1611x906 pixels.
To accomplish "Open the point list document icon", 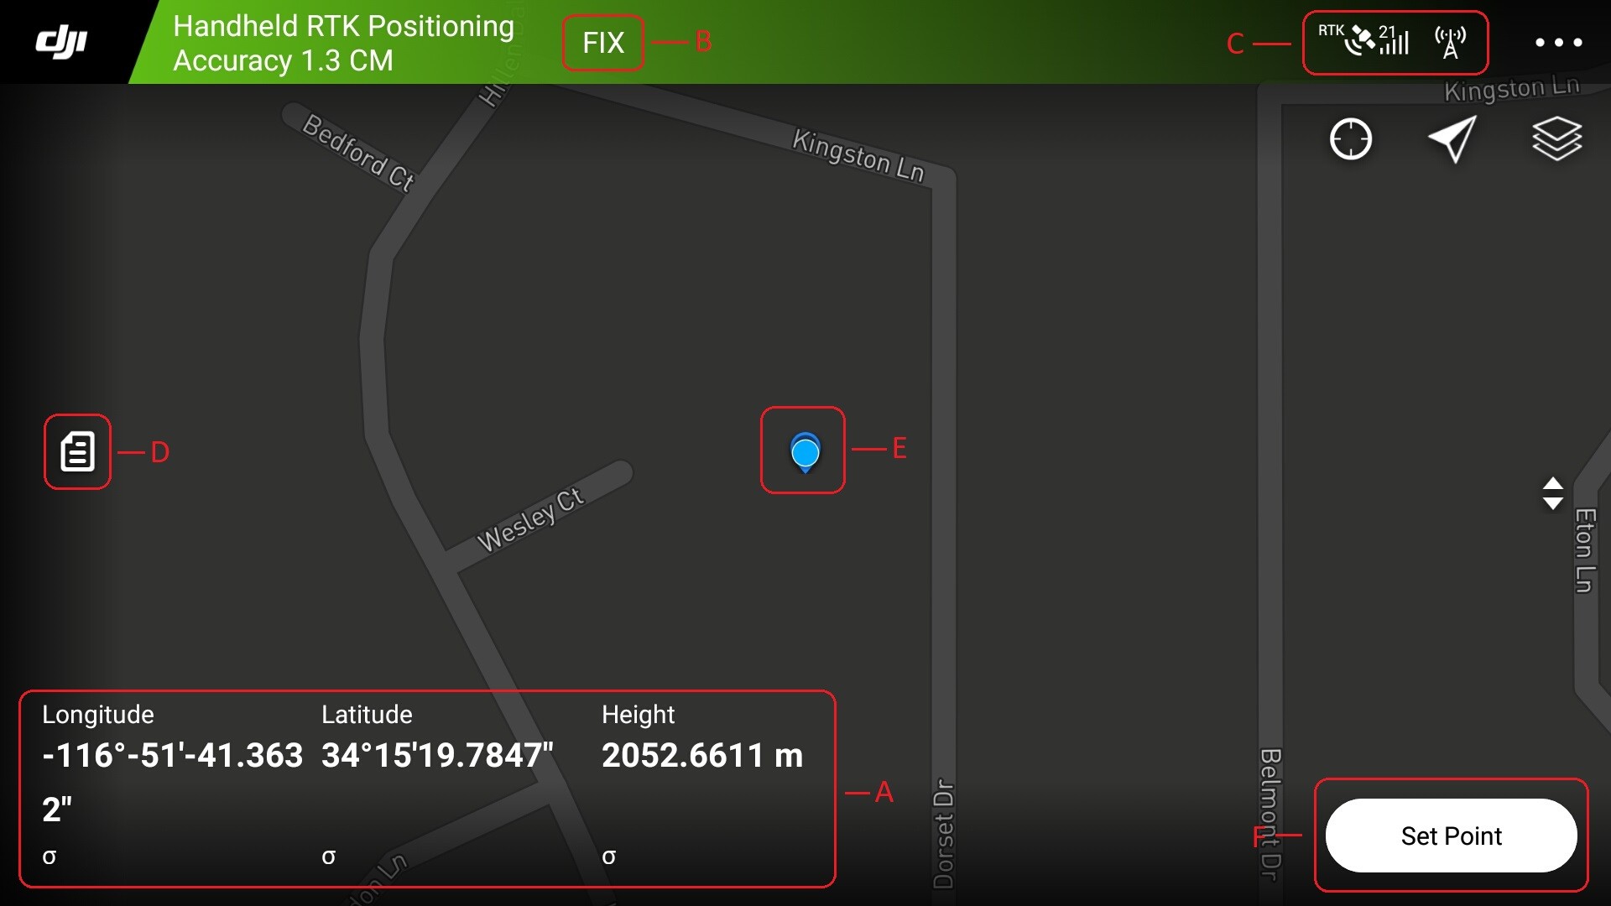I will point(77,451).
